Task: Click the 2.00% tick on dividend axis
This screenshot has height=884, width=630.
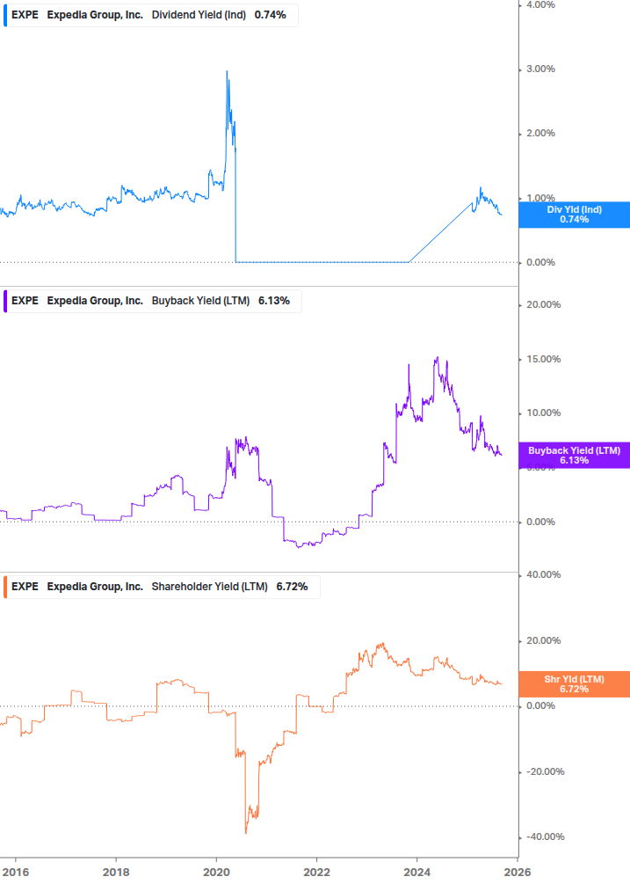Action: 540,133
